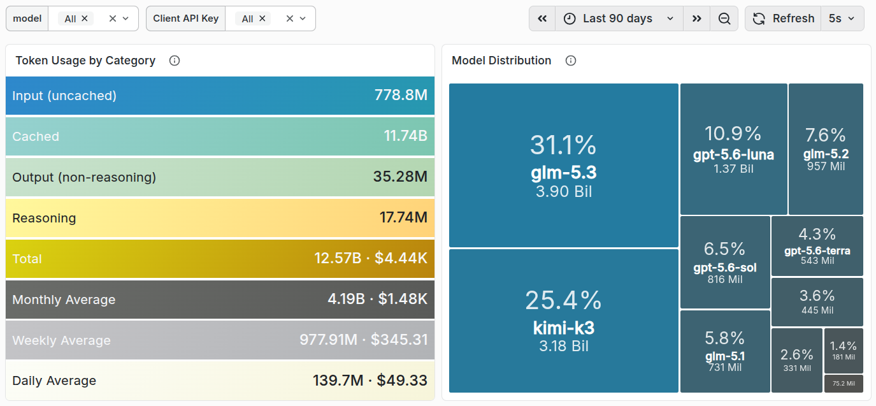Click the glm-5.2 treemap tile
The width and height of the screenshot is (876, 406).
826,149
